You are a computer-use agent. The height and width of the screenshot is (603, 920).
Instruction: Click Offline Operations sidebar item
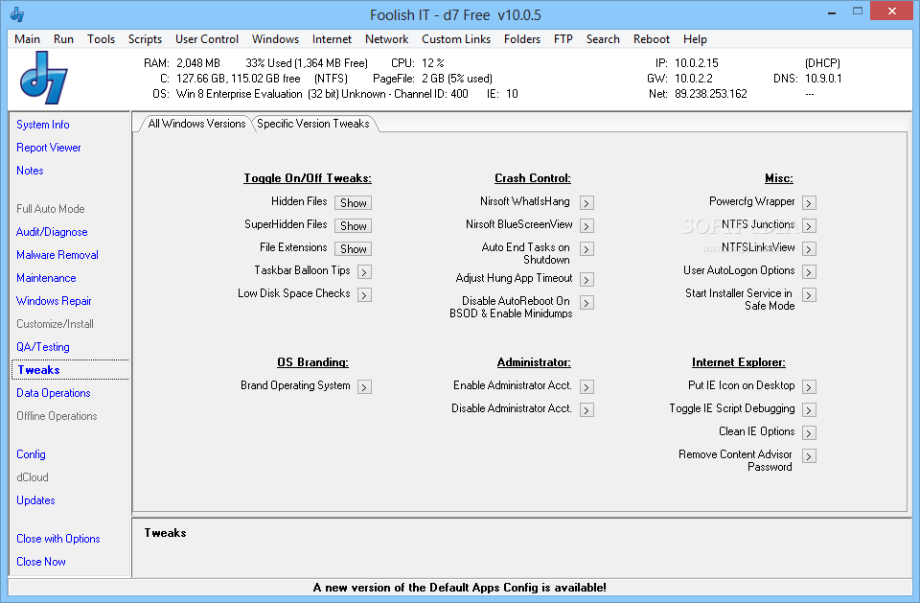[x=57, y=416]
